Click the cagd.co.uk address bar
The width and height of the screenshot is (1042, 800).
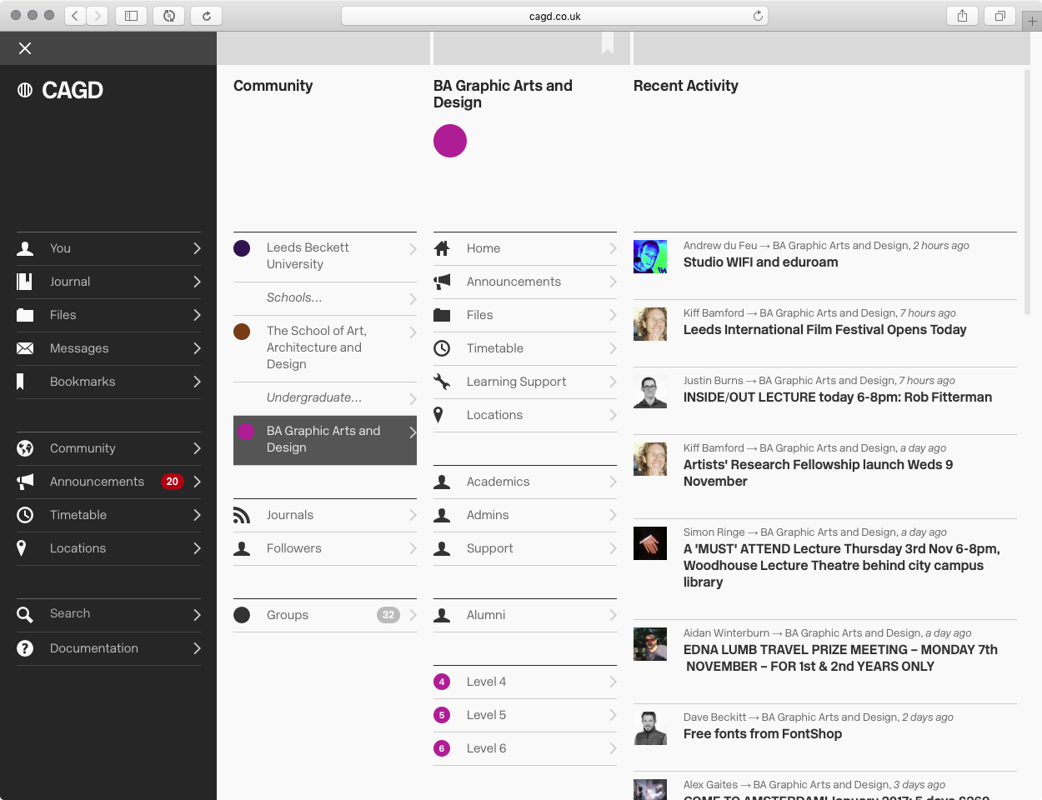(x=554, y=16)
